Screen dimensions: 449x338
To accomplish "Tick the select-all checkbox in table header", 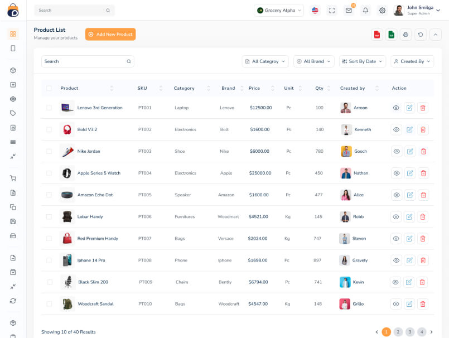I will (x=49, y=88).
